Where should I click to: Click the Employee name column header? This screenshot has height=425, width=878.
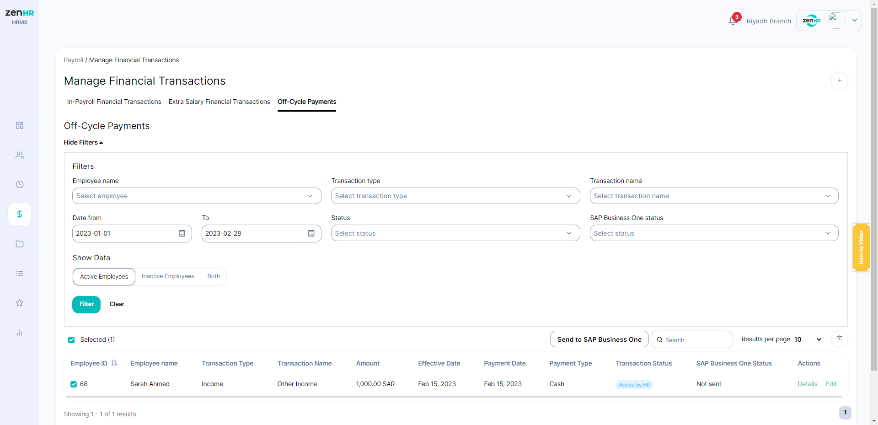[x=154, y=363]
